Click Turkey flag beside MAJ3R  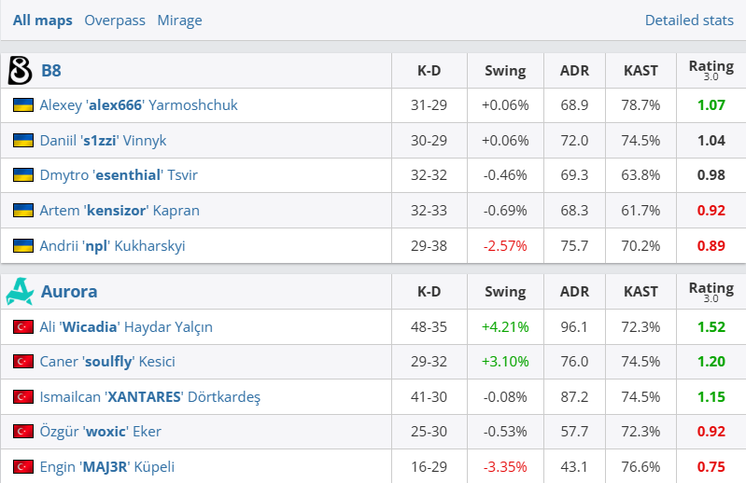click(x=23, y=467)
